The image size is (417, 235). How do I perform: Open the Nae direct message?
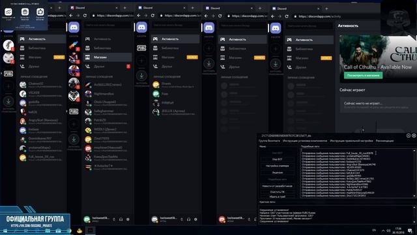[x=175, y=94]
